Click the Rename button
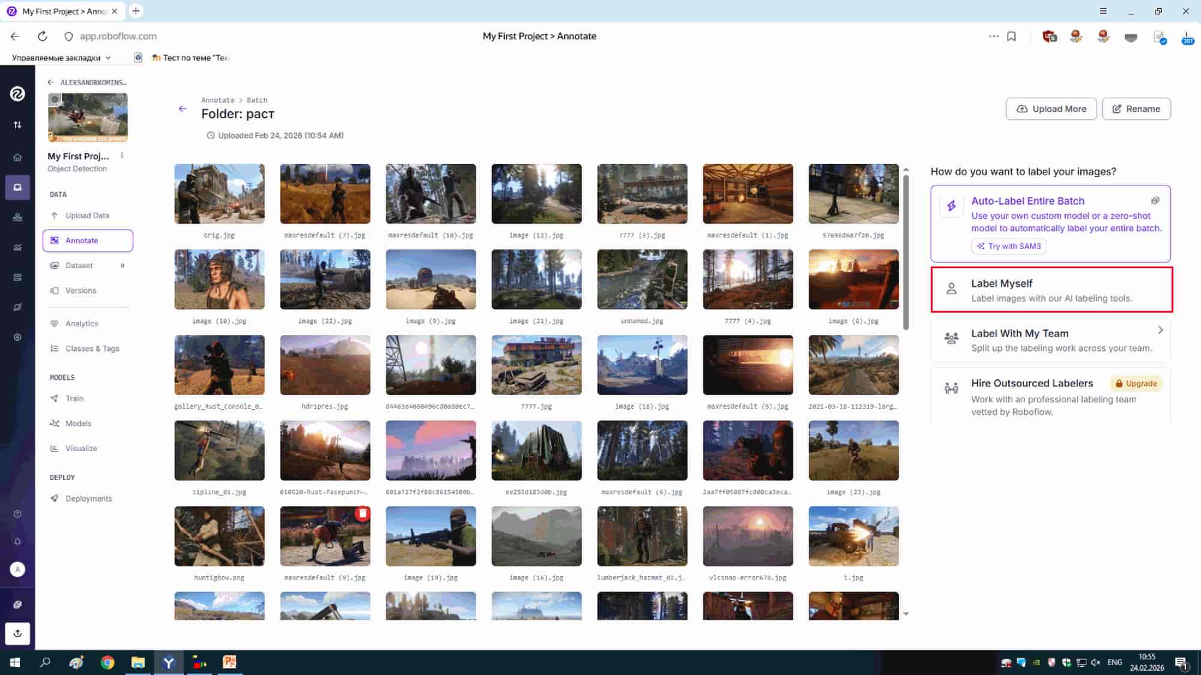1201x675 pixels. click(x=1136, y=109)
